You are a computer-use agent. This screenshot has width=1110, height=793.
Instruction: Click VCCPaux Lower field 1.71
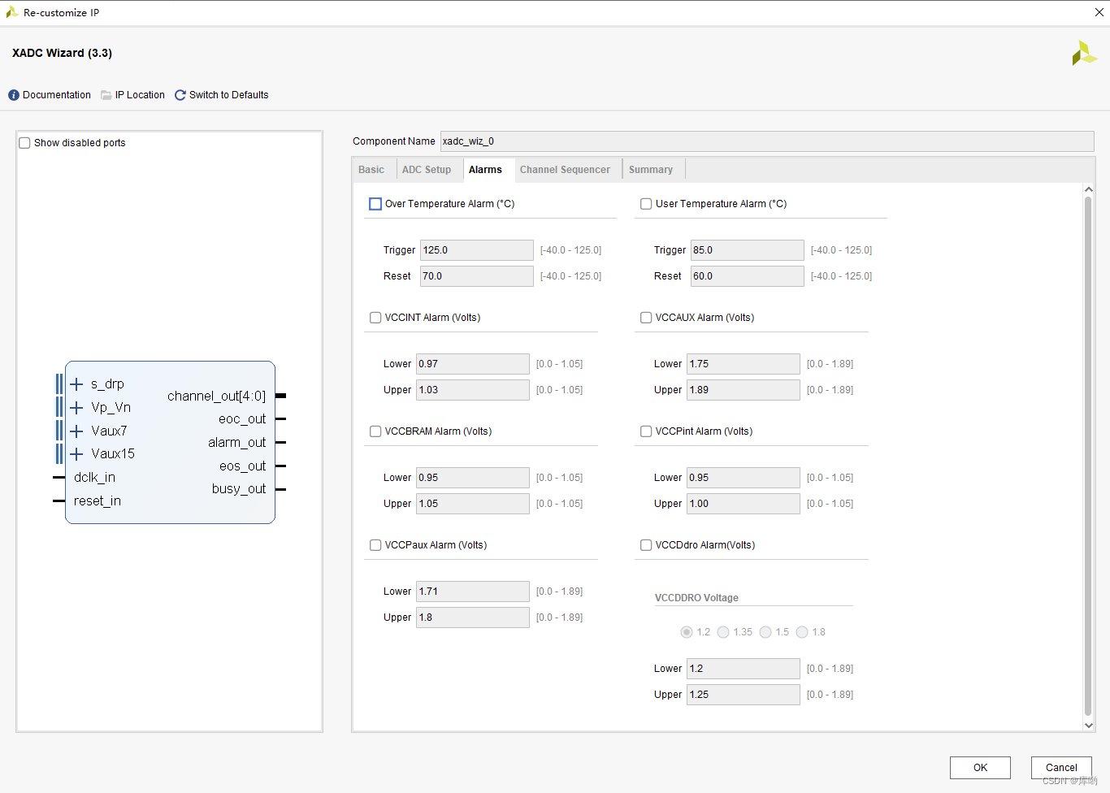click(473, 591)
